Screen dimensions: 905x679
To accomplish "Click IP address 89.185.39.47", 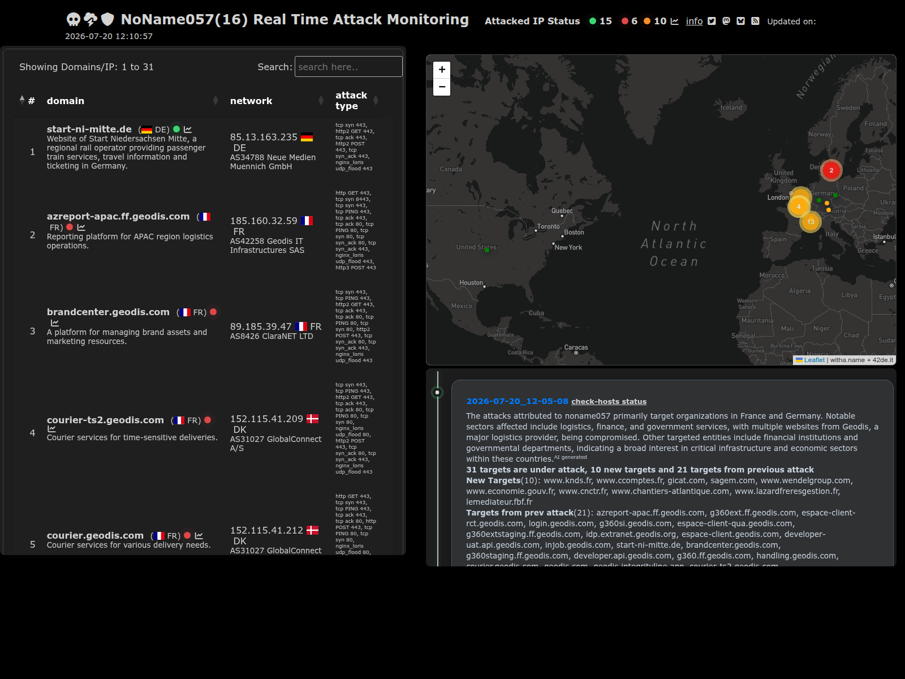I will click(x=261, y=326).
